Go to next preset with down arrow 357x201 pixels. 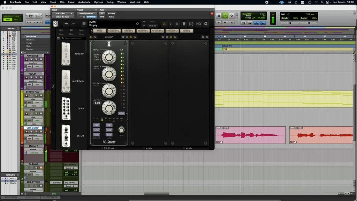tap(144, 26)
